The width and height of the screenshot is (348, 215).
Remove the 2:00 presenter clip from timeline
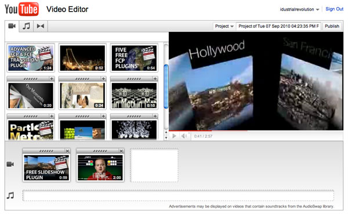[x=121, y=151]
